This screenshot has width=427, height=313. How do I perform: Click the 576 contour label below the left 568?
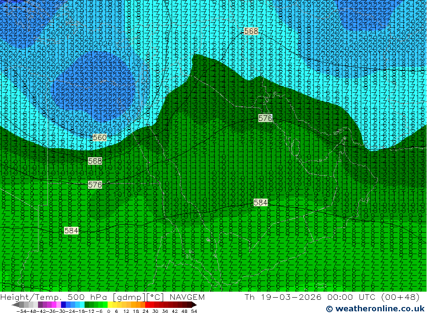click(x=95, y=185)
